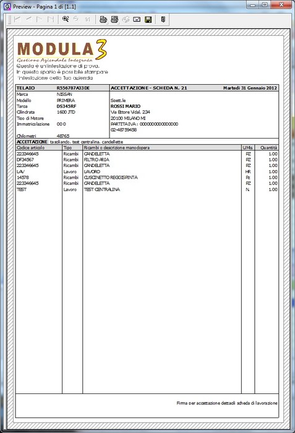Viewport: 295px width, 433px height.
Task: Go to first page navigation arrow
Action: (17, 19)
